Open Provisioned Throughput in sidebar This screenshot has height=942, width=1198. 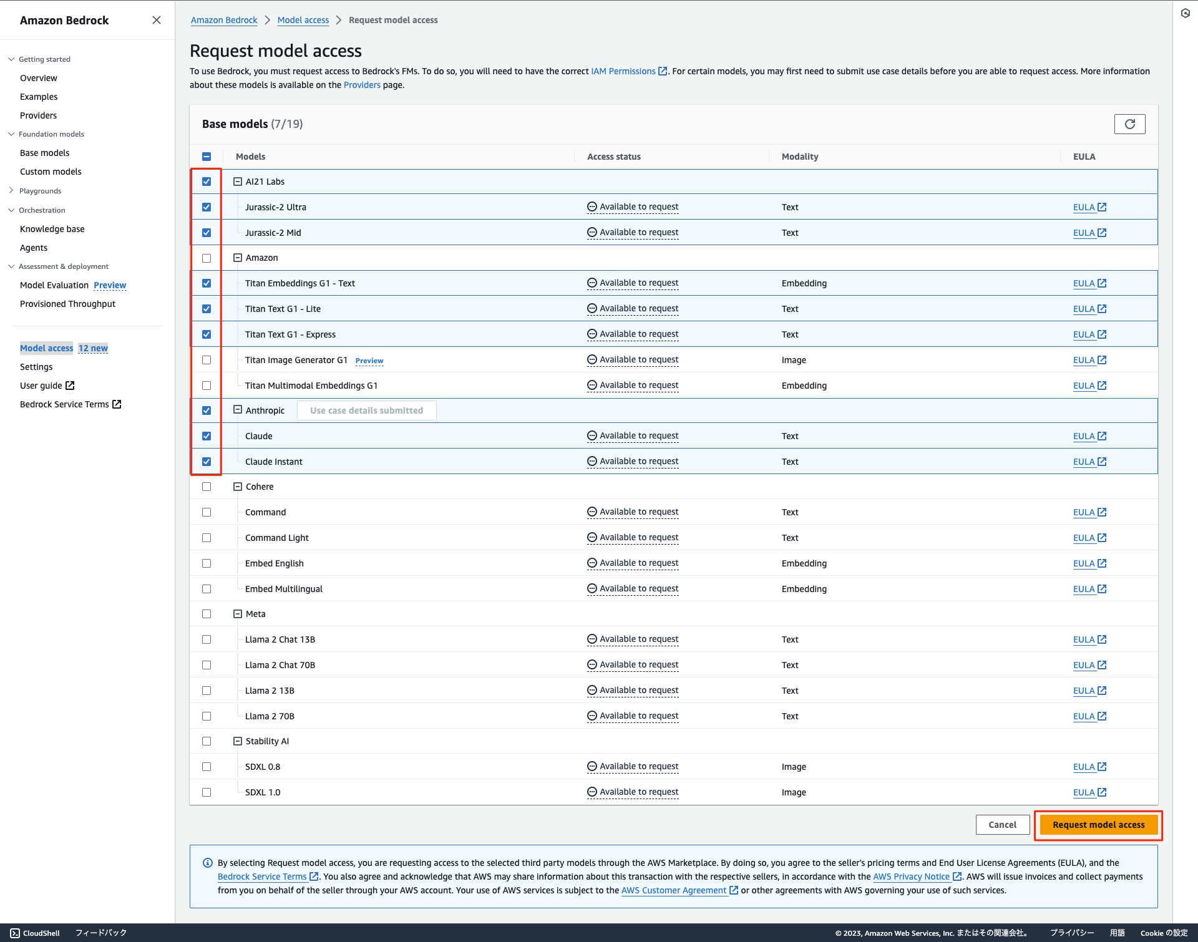click(68, 304)
